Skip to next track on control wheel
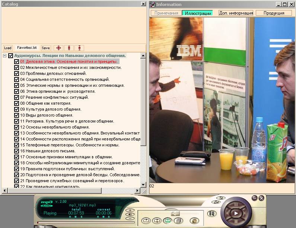Screen dimensions: 296x228 tap(245, 213)
